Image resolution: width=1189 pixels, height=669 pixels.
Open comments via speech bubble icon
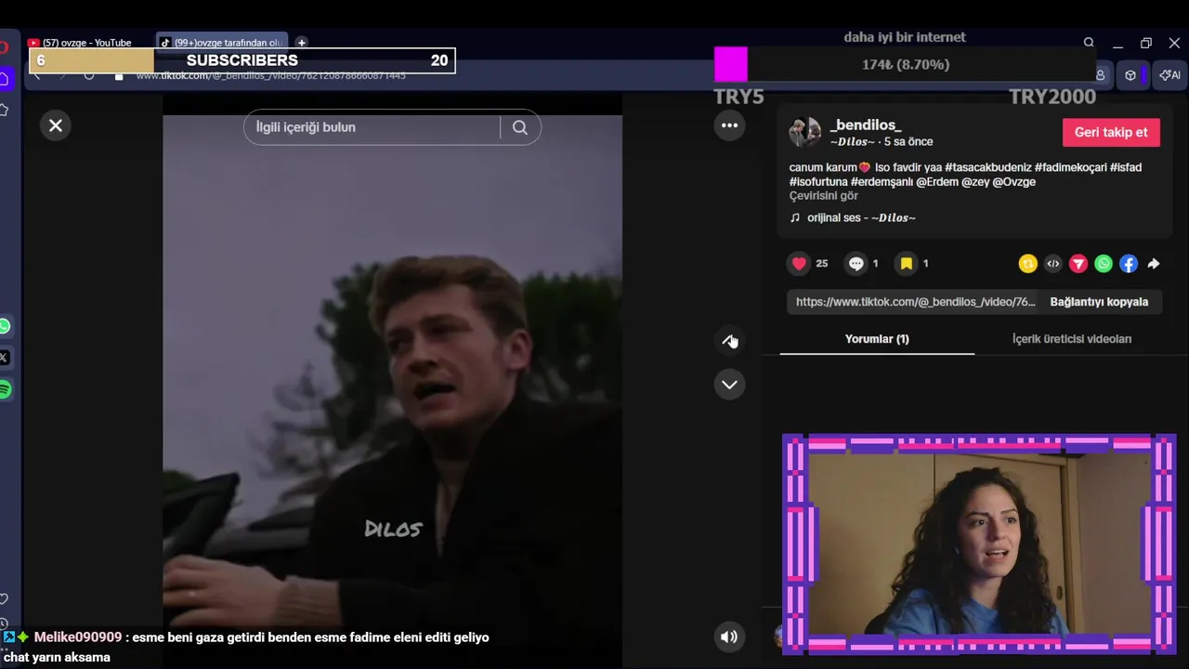[x=856, y=264]
